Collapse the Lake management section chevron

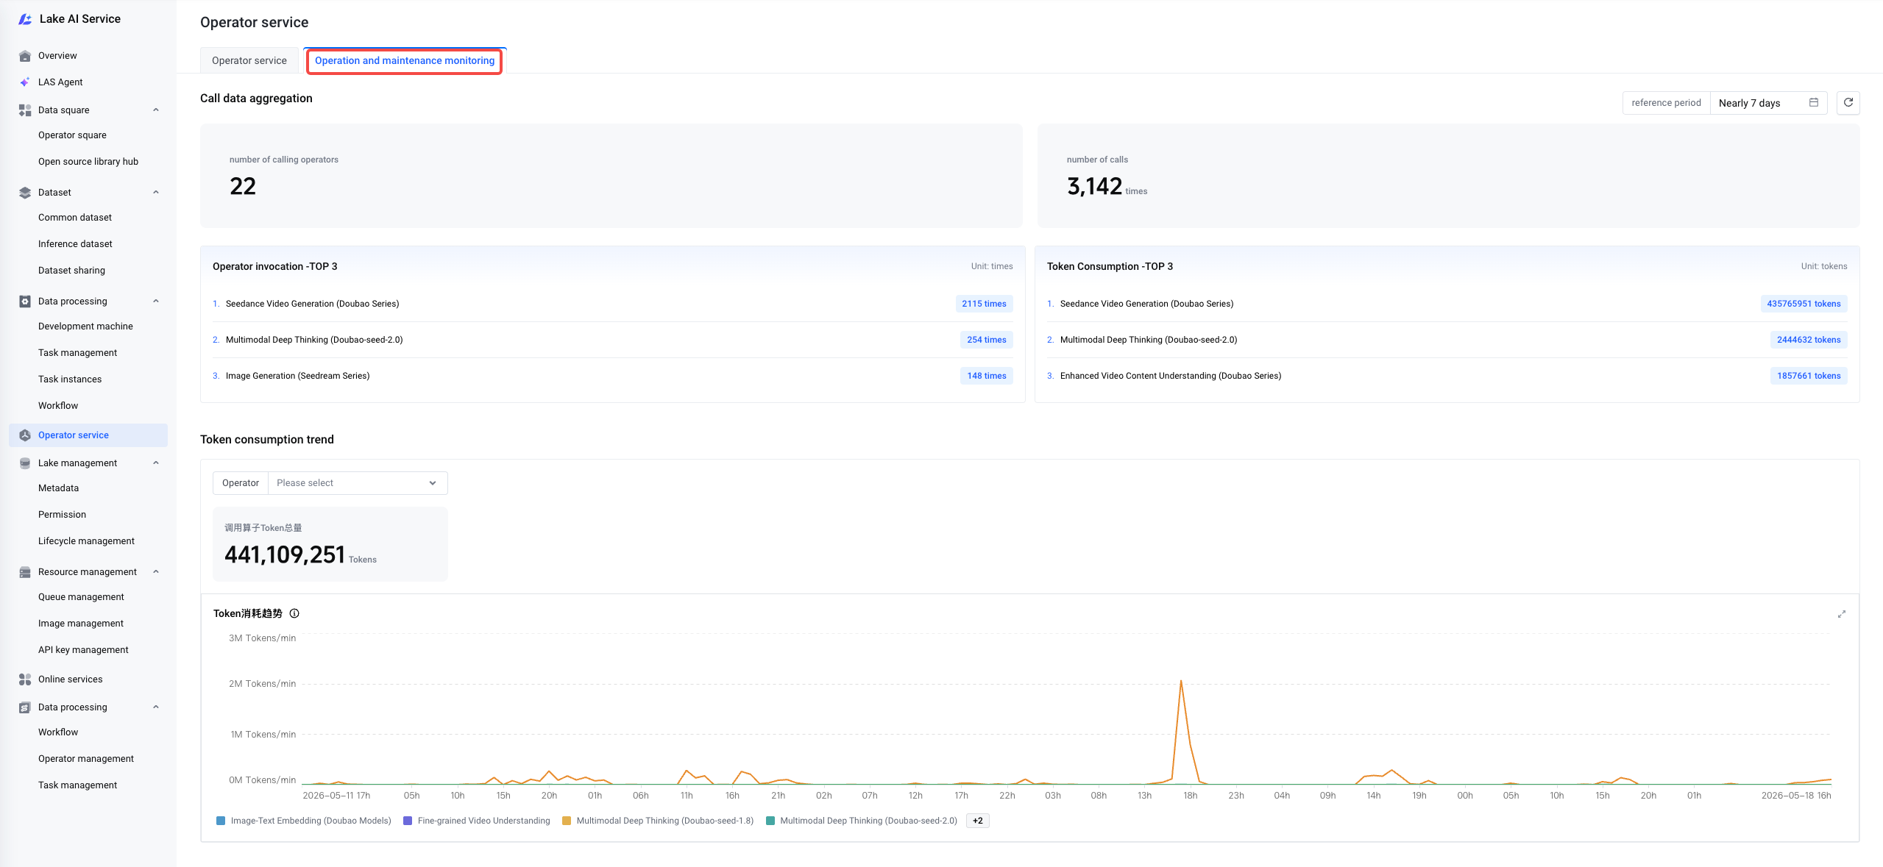(x=156, y=463)
